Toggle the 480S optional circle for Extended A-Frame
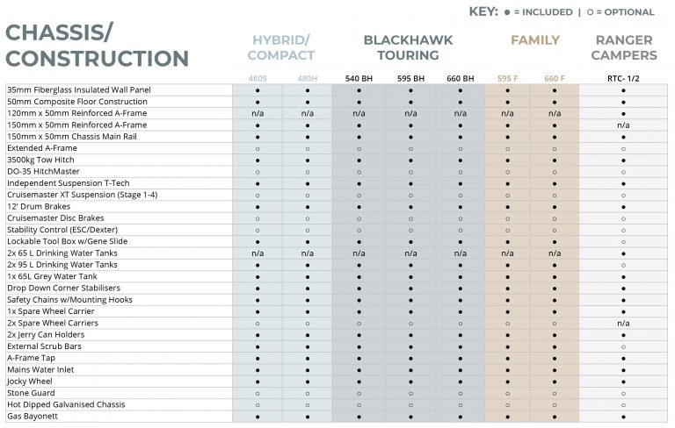This screenshot has width=675, height=428. pos(258,148)
